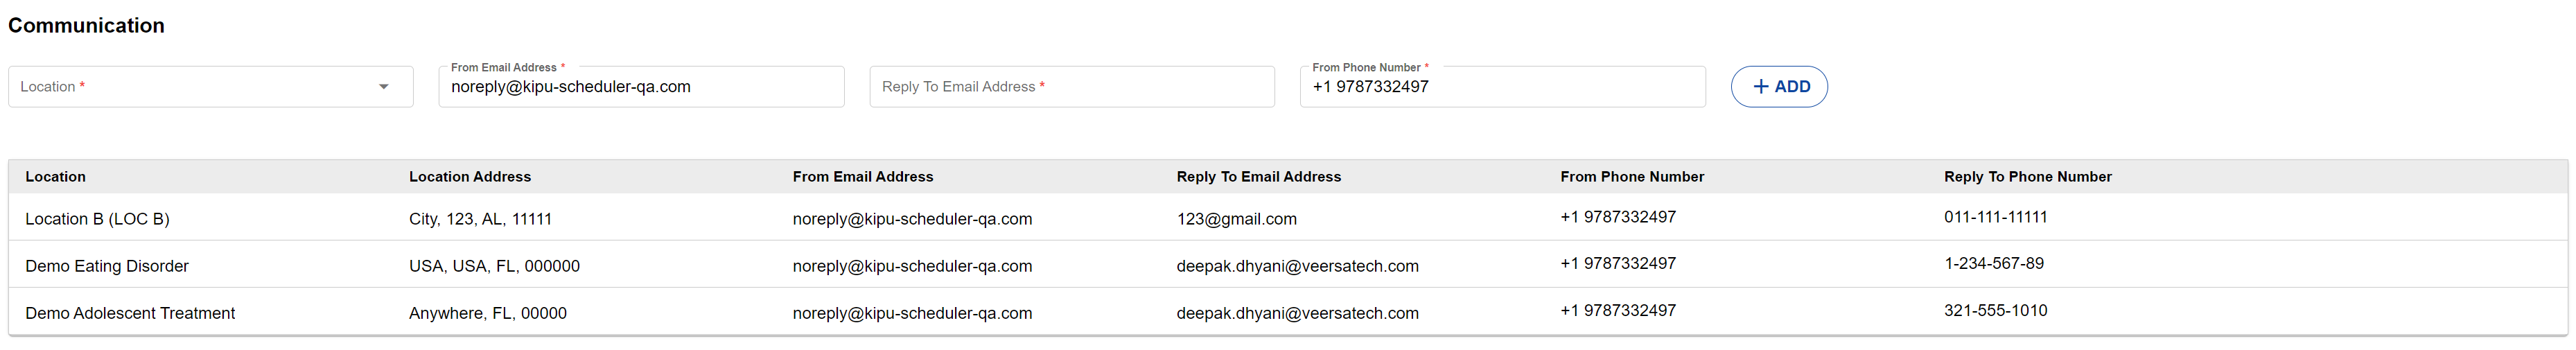The height and width of the screenshot is (350, 2576).
Task: Click the 123@gmail.com reply email cell
Action: [x=1236, y=219]
